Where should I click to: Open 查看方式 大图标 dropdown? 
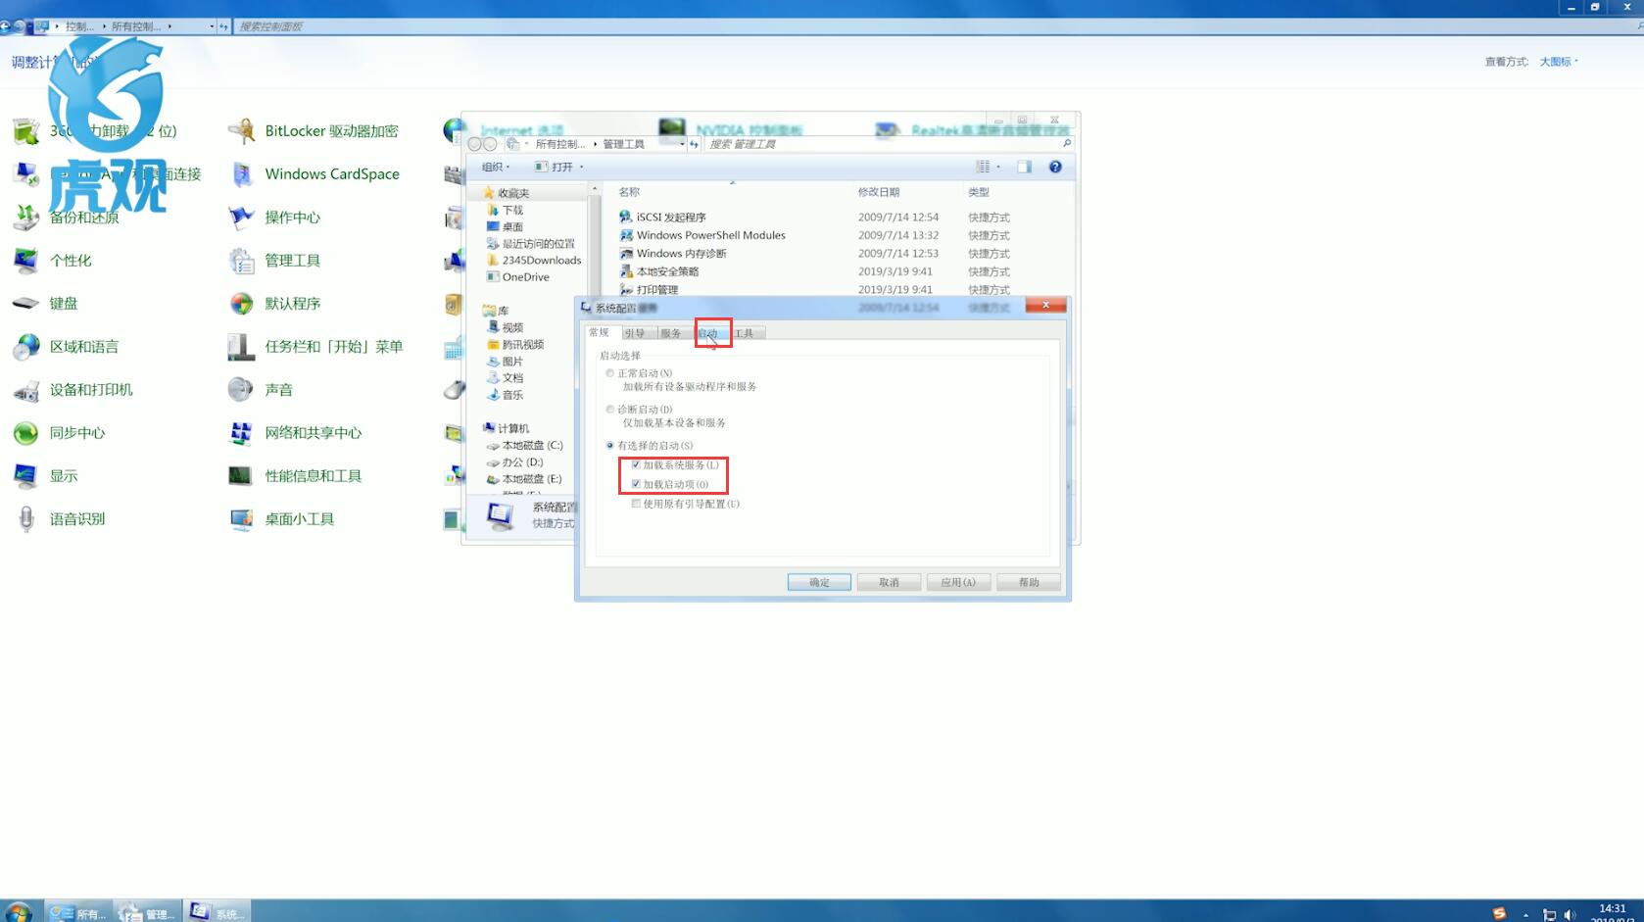1558,62
